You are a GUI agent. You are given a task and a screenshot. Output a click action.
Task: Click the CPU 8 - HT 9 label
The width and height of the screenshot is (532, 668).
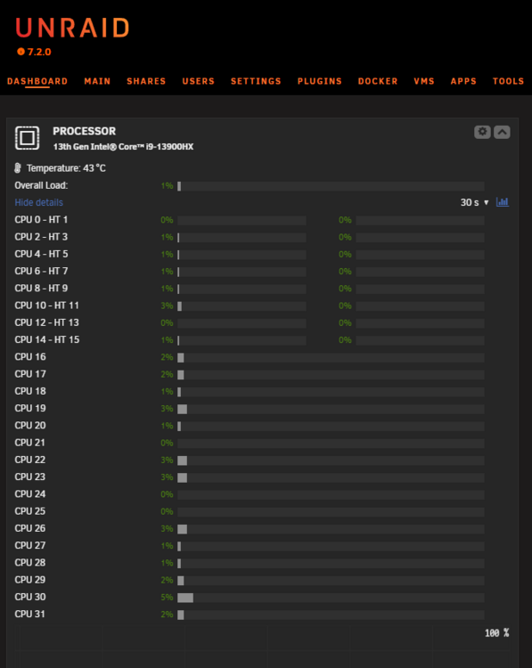(x=41, y=289)
